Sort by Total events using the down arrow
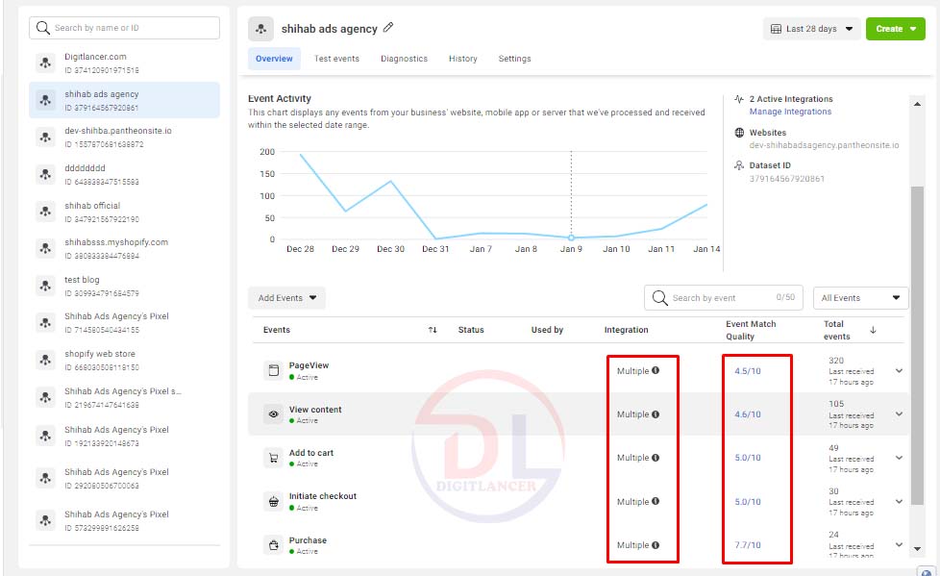 coord(873,330)
